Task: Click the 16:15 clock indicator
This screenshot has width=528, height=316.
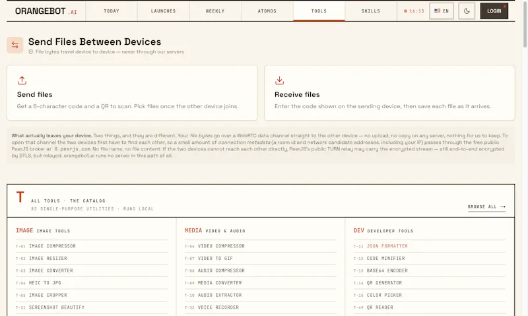Action: point(414,11)
